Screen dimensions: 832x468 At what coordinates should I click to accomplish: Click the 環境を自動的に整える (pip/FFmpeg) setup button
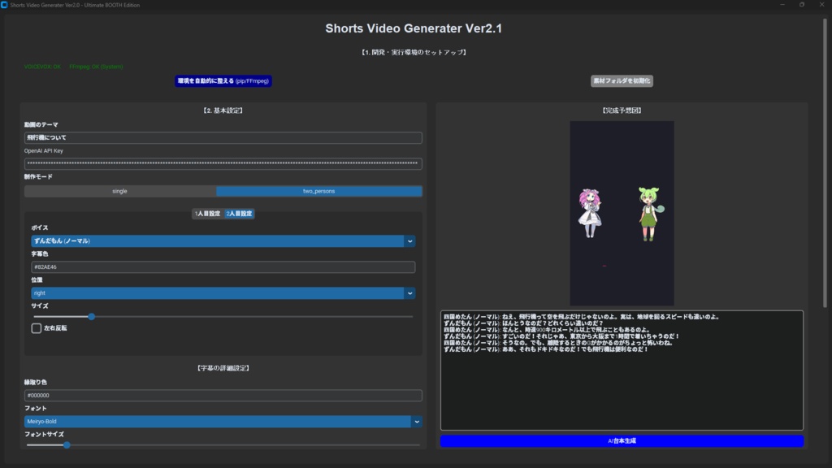pos(223,80)
